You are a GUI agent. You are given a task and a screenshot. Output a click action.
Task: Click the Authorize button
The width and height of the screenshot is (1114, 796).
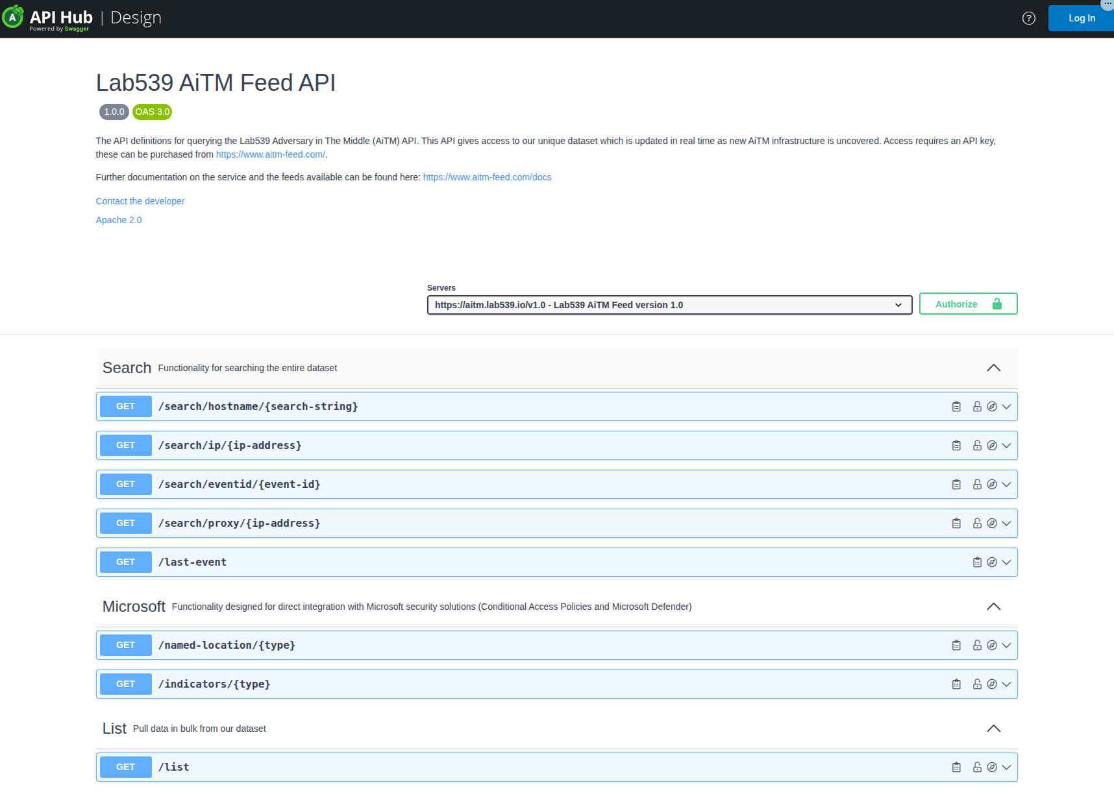[x=968, y=304]
